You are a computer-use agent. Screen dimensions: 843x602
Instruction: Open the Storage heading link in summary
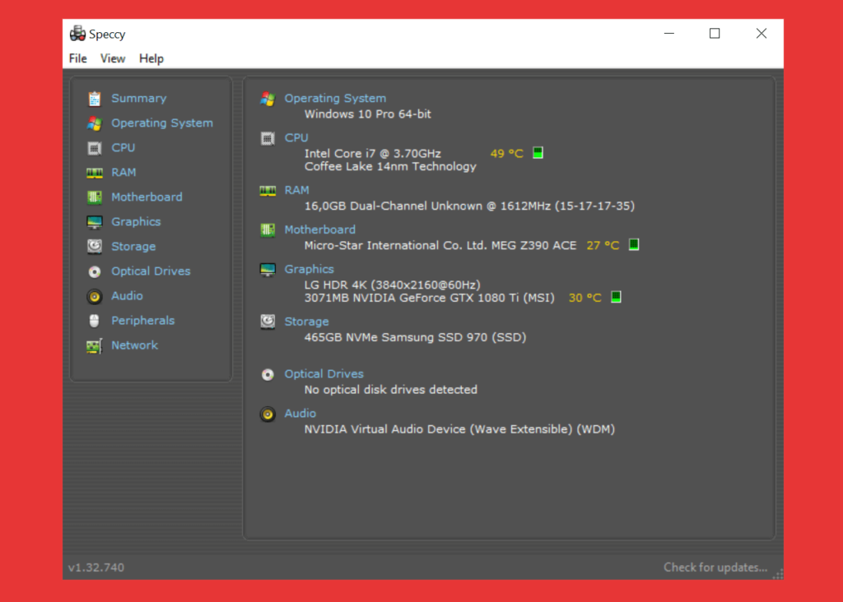pos(306,322)
